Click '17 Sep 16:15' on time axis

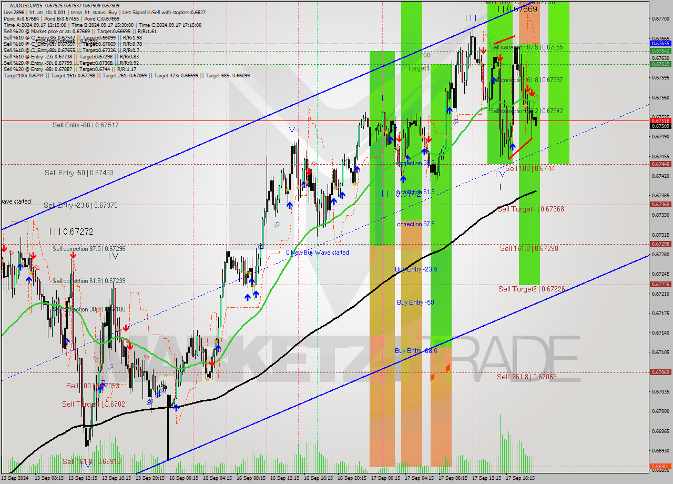click(x=520, y=479)
